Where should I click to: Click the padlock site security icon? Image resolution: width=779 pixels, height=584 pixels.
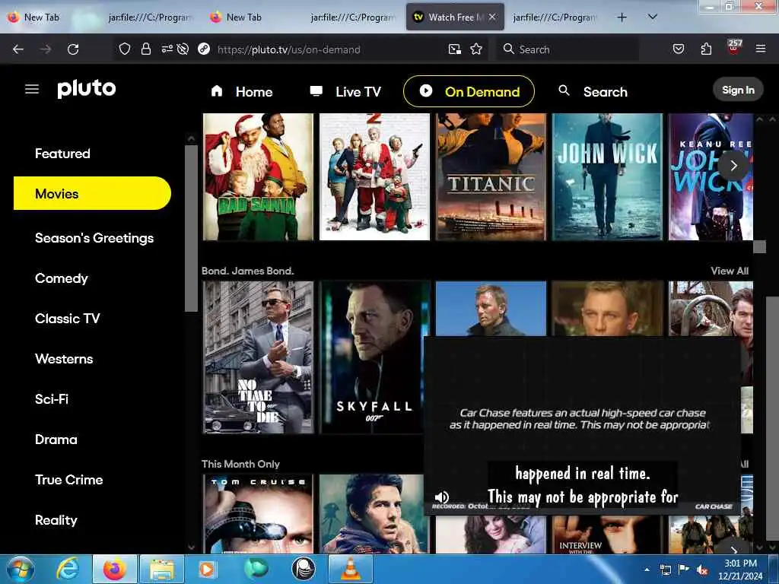(x=145, y=49)
